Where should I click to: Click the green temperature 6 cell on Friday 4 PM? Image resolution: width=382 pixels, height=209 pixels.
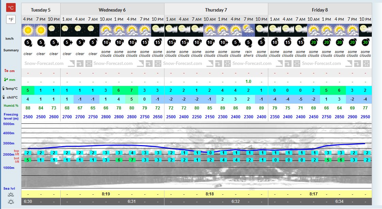pos(339,90)
